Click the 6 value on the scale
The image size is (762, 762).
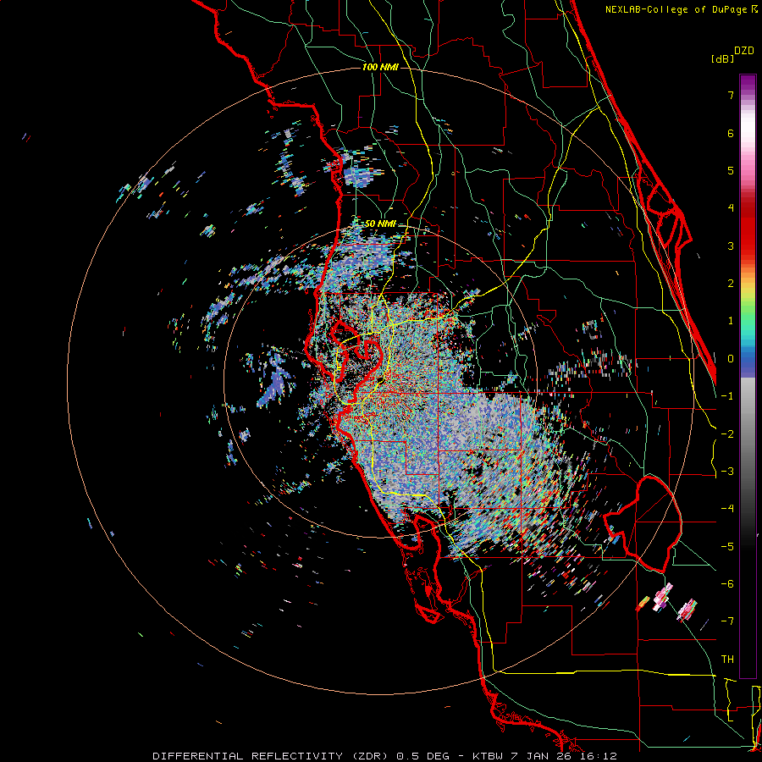(731, 133)
